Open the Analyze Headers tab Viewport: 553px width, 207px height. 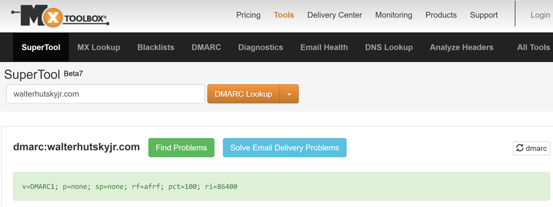[x=462, y=48]
